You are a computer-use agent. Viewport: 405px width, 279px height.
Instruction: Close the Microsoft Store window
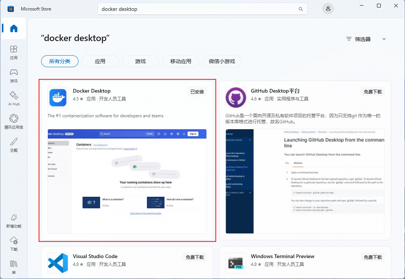396,6
